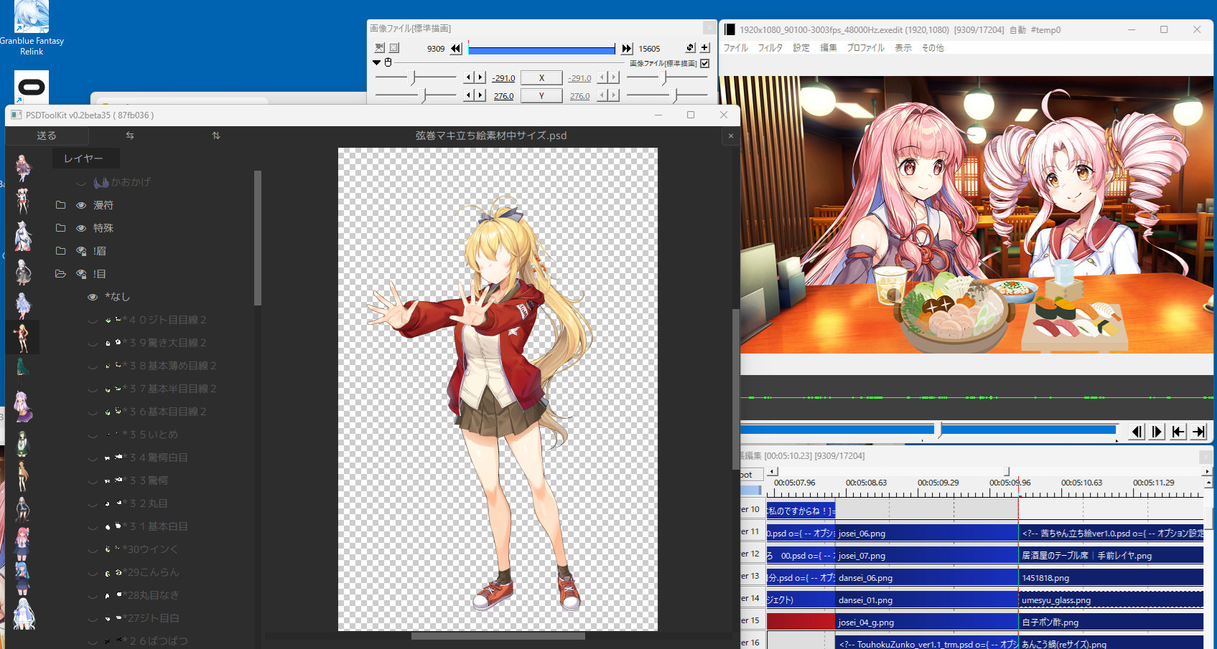The height and width of the screenshot is (649, 1217).
Task: Toggle visibility eye of the 特殊 folder
Action: pyautogui.click(x=81, y=228)
